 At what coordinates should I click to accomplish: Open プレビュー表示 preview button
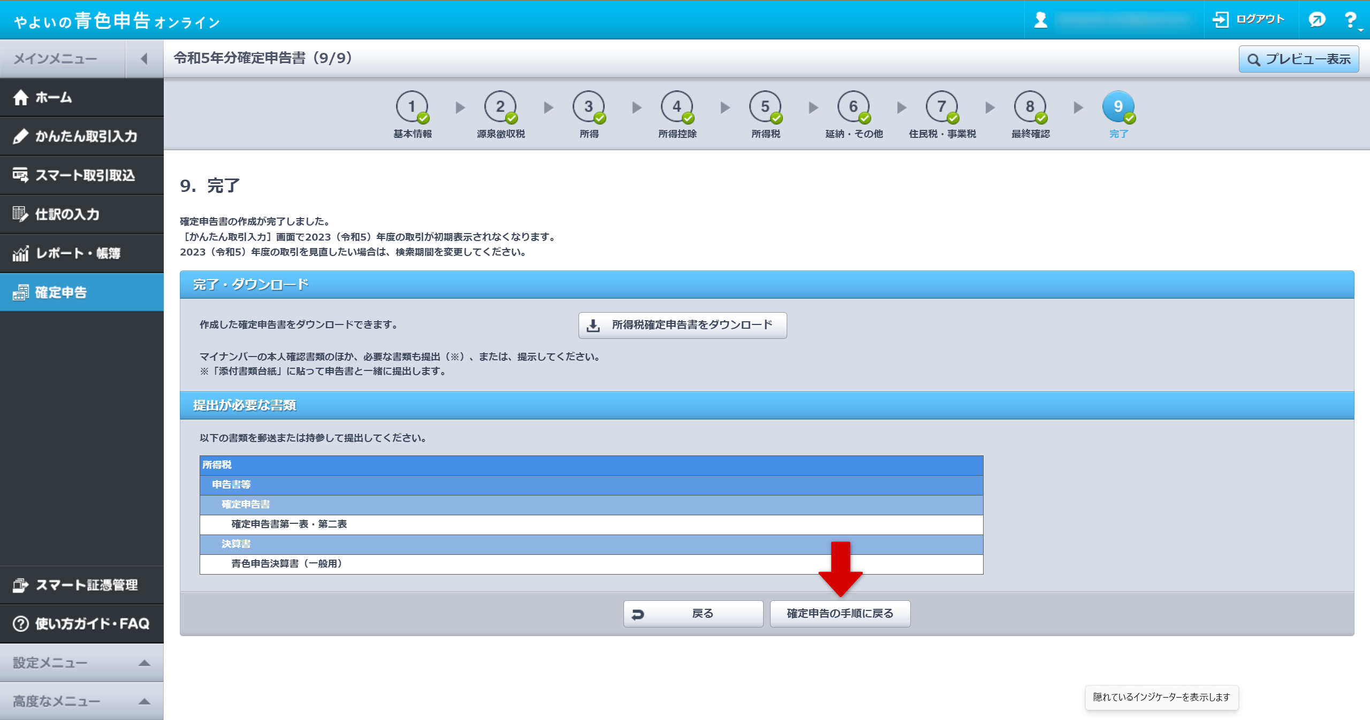click(1298, 59)
